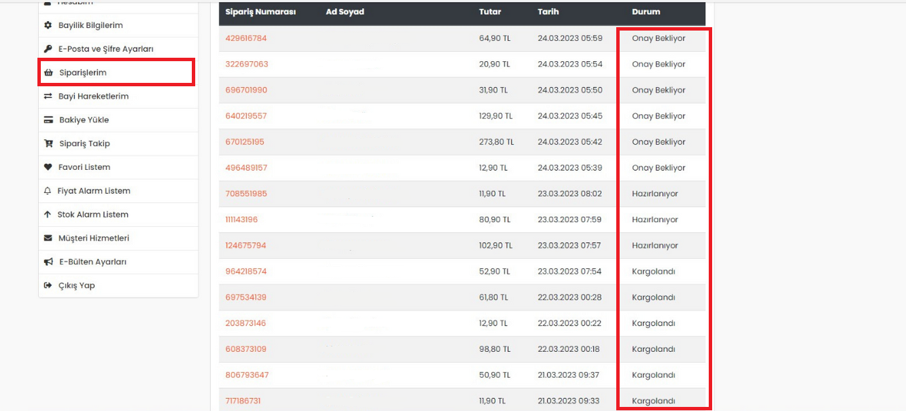The width and height of the screenshot is (906, 411).
Task: Click the Sipariş Numarası column header
Action: 261,12
